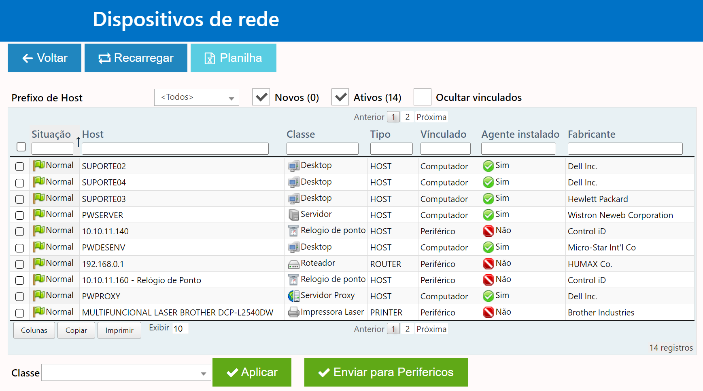Open the Colunas button
This screenshot has height=391, width=703.
point(34,330)
